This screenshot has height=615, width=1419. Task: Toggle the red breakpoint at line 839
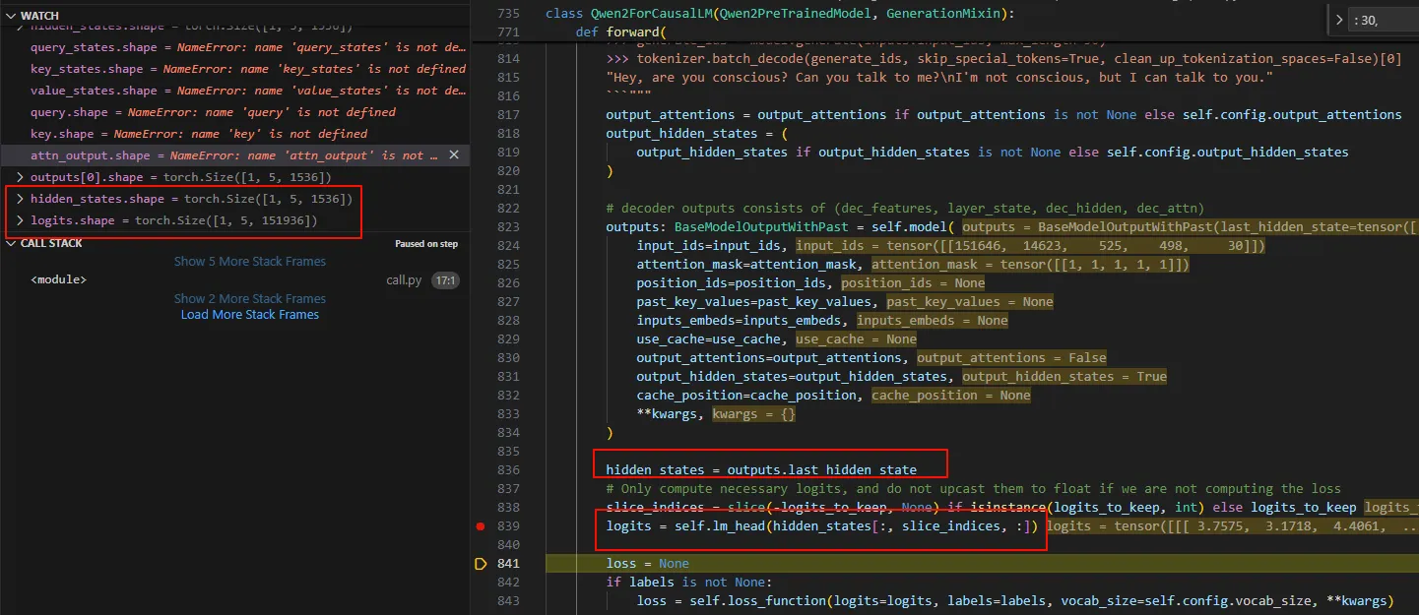tap(480, 526)
